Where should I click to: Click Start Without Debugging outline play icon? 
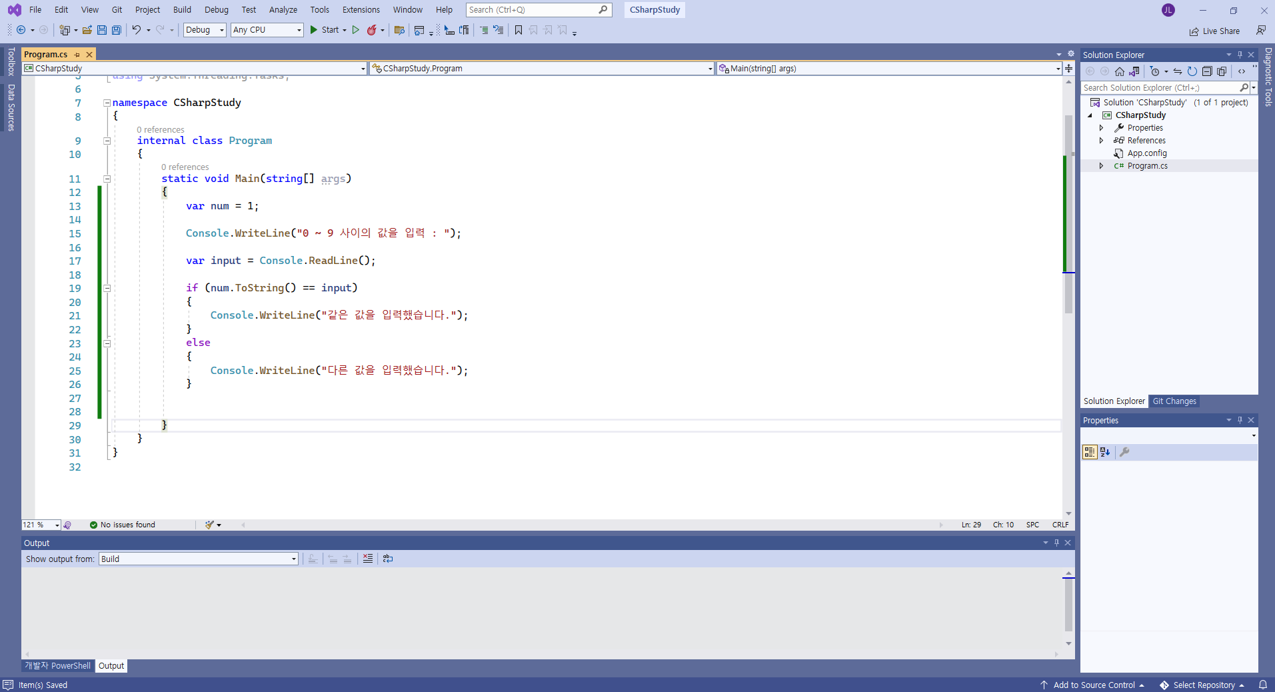356,30
